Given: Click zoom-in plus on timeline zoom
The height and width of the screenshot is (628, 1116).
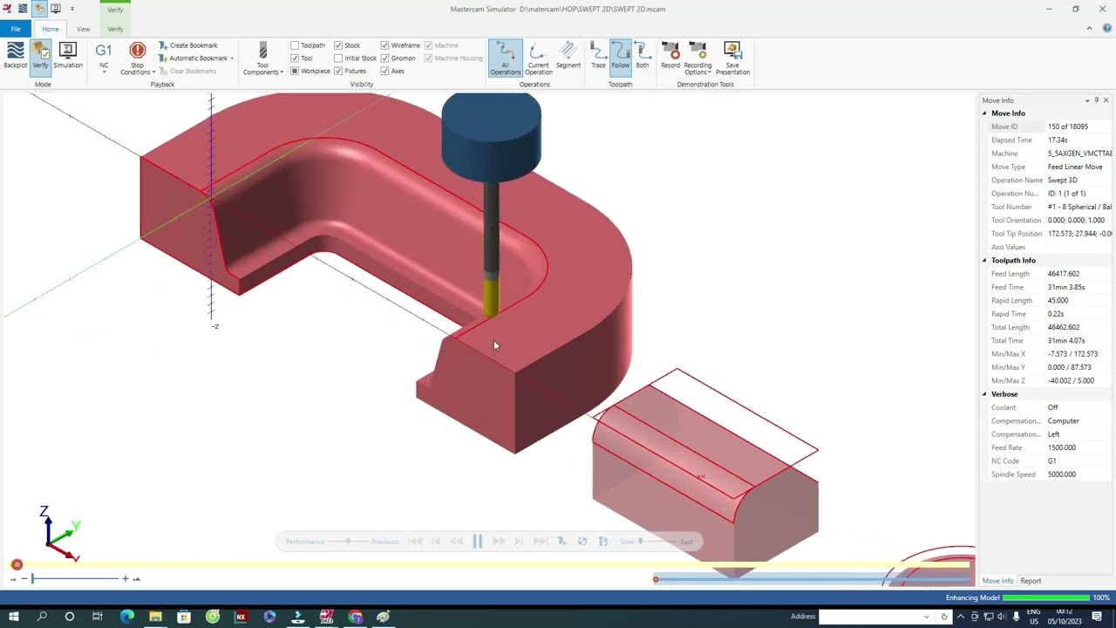Looking at the screenshot, I should point(125,578).
